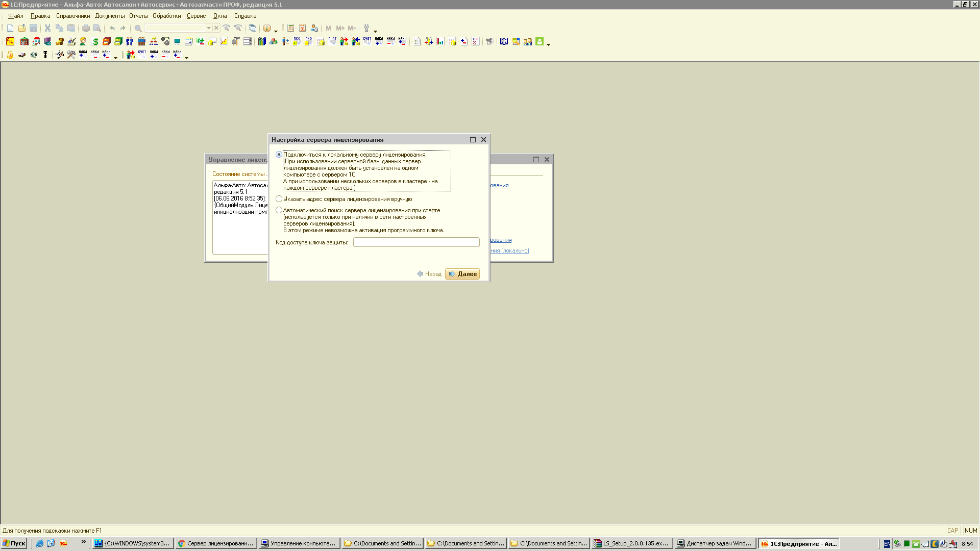This screenshot has width=980, height=551.
Task: Open the calendar icon showing 31
Action: [x=303, y=28]
